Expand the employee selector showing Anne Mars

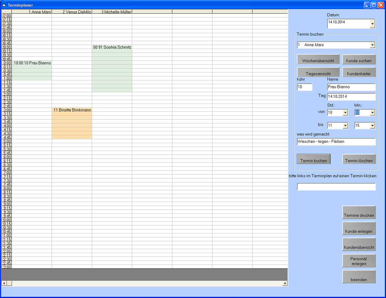372,45
